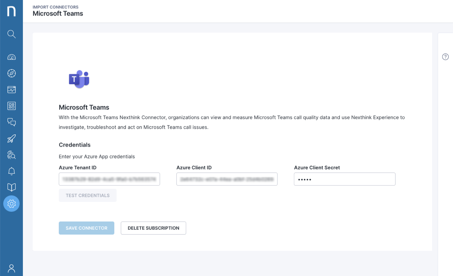Click inside the Azure Client Secret field
Image resolution: width=453 pixels, height=276 pixels.
point(344,179)
